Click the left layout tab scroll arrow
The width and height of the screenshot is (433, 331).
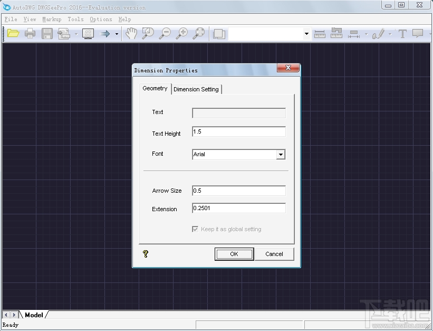click(6, 315)
